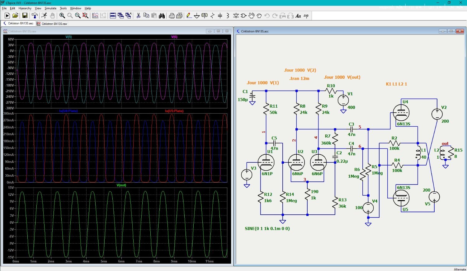Screen dimensions: 467x271
Task: Click the V(out) trace label
Action: click(x=121, y=185)
